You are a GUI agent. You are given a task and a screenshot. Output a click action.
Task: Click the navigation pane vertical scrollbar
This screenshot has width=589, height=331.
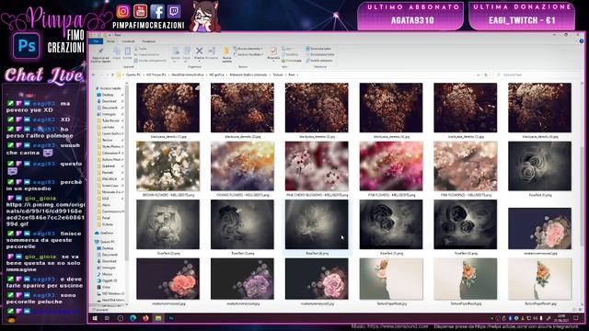point(127,173)
